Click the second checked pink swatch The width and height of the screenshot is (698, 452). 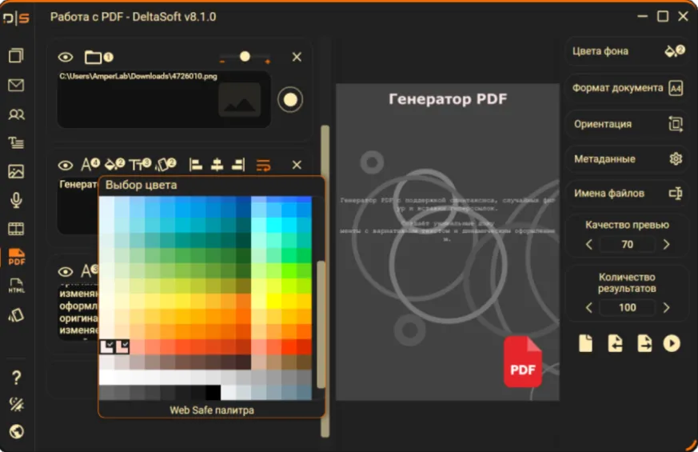[x=122, y=347]
